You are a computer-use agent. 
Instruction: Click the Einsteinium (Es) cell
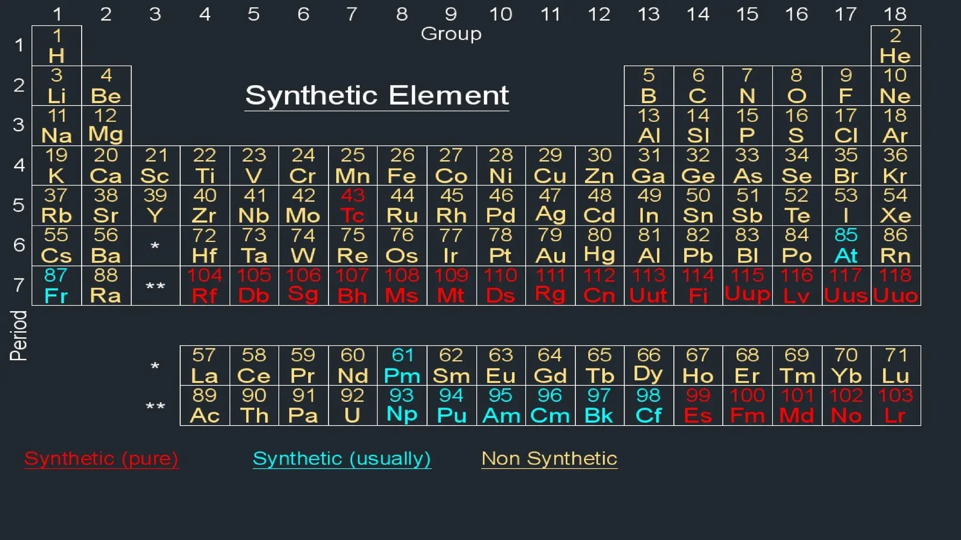pyautogui.click(x=698, y=405)
